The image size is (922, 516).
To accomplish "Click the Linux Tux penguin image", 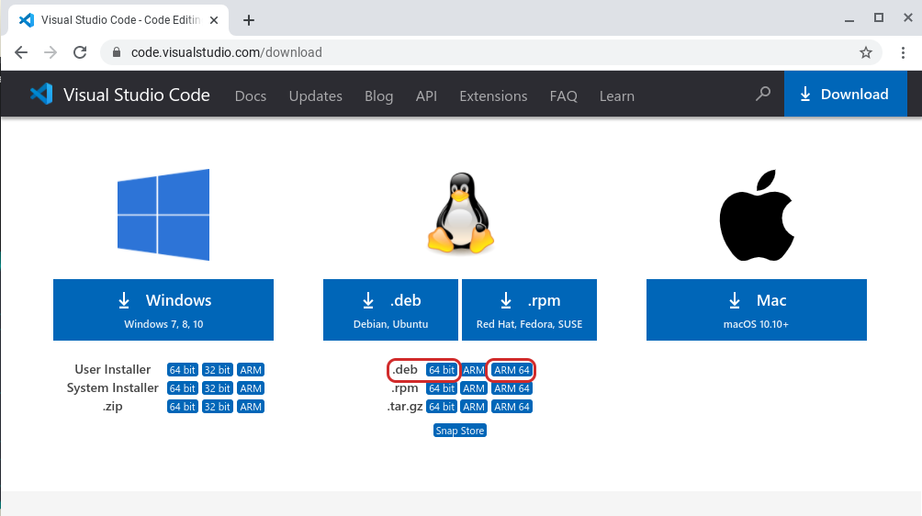I will click(460, 215).
